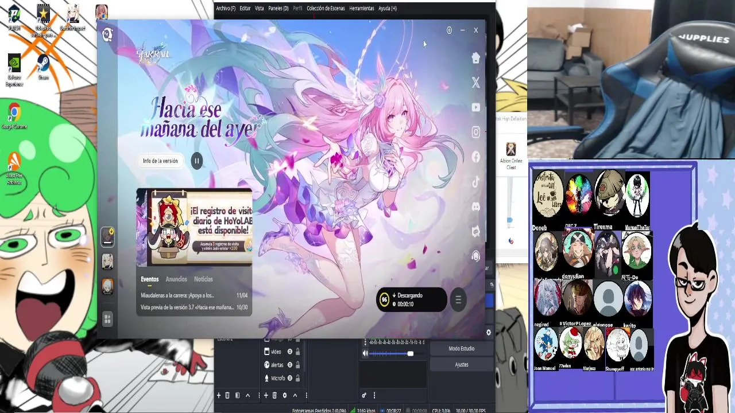Open the YouTube social icon in launcher
This screenshot has width=735, height=413.
[x=475, y=107]
